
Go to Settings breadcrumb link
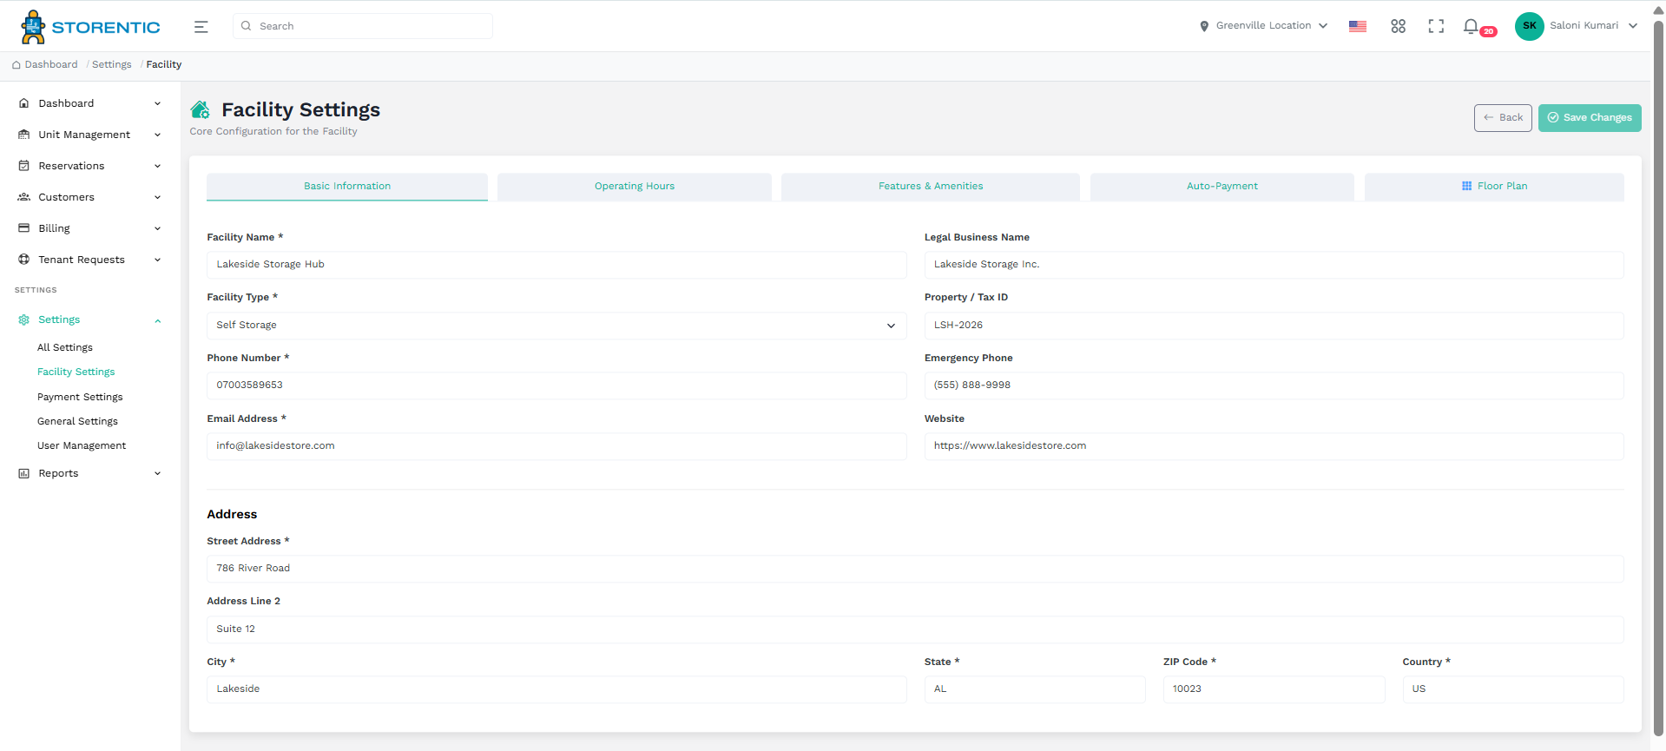click(x=112, y=65)
